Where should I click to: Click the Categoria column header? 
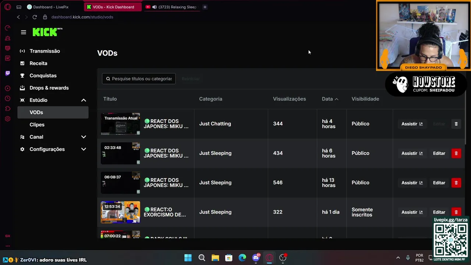210,99
